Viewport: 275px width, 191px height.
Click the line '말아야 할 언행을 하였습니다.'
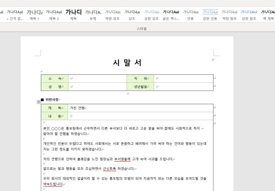coord(65,134)
